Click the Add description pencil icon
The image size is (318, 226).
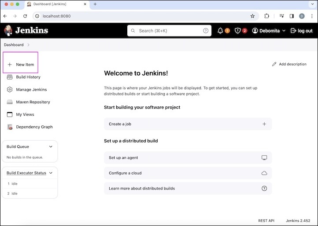274,64
